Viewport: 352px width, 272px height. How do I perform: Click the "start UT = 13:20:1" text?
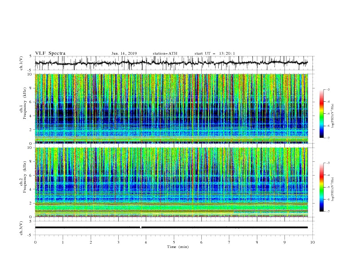point(215,53)
